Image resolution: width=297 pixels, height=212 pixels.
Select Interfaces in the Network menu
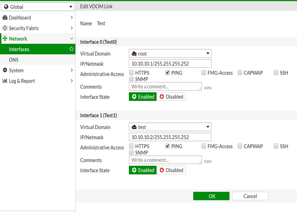coord(19,49)
